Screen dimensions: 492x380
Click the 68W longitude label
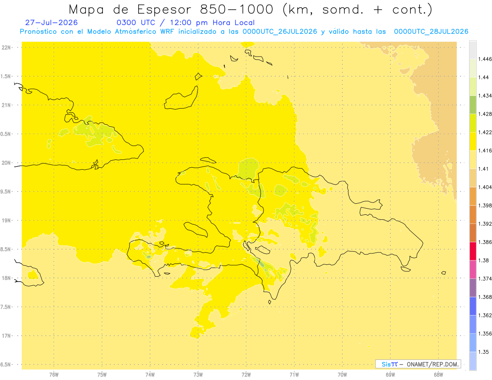438,375
